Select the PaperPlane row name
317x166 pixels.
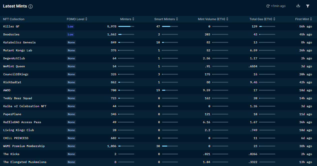12,114
